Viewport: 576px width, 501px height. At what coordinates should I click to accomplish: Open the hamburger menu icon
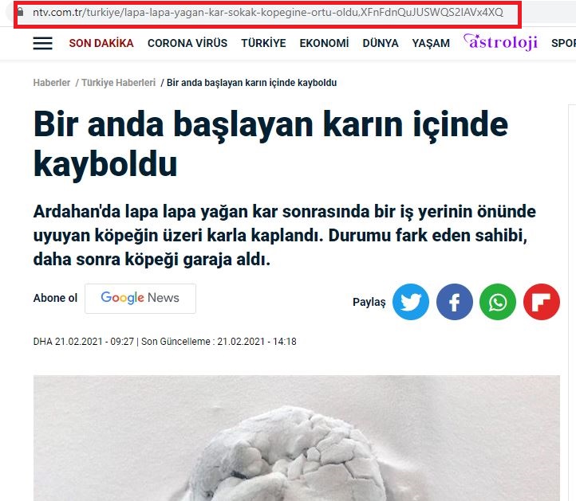[x=42, y=43]
